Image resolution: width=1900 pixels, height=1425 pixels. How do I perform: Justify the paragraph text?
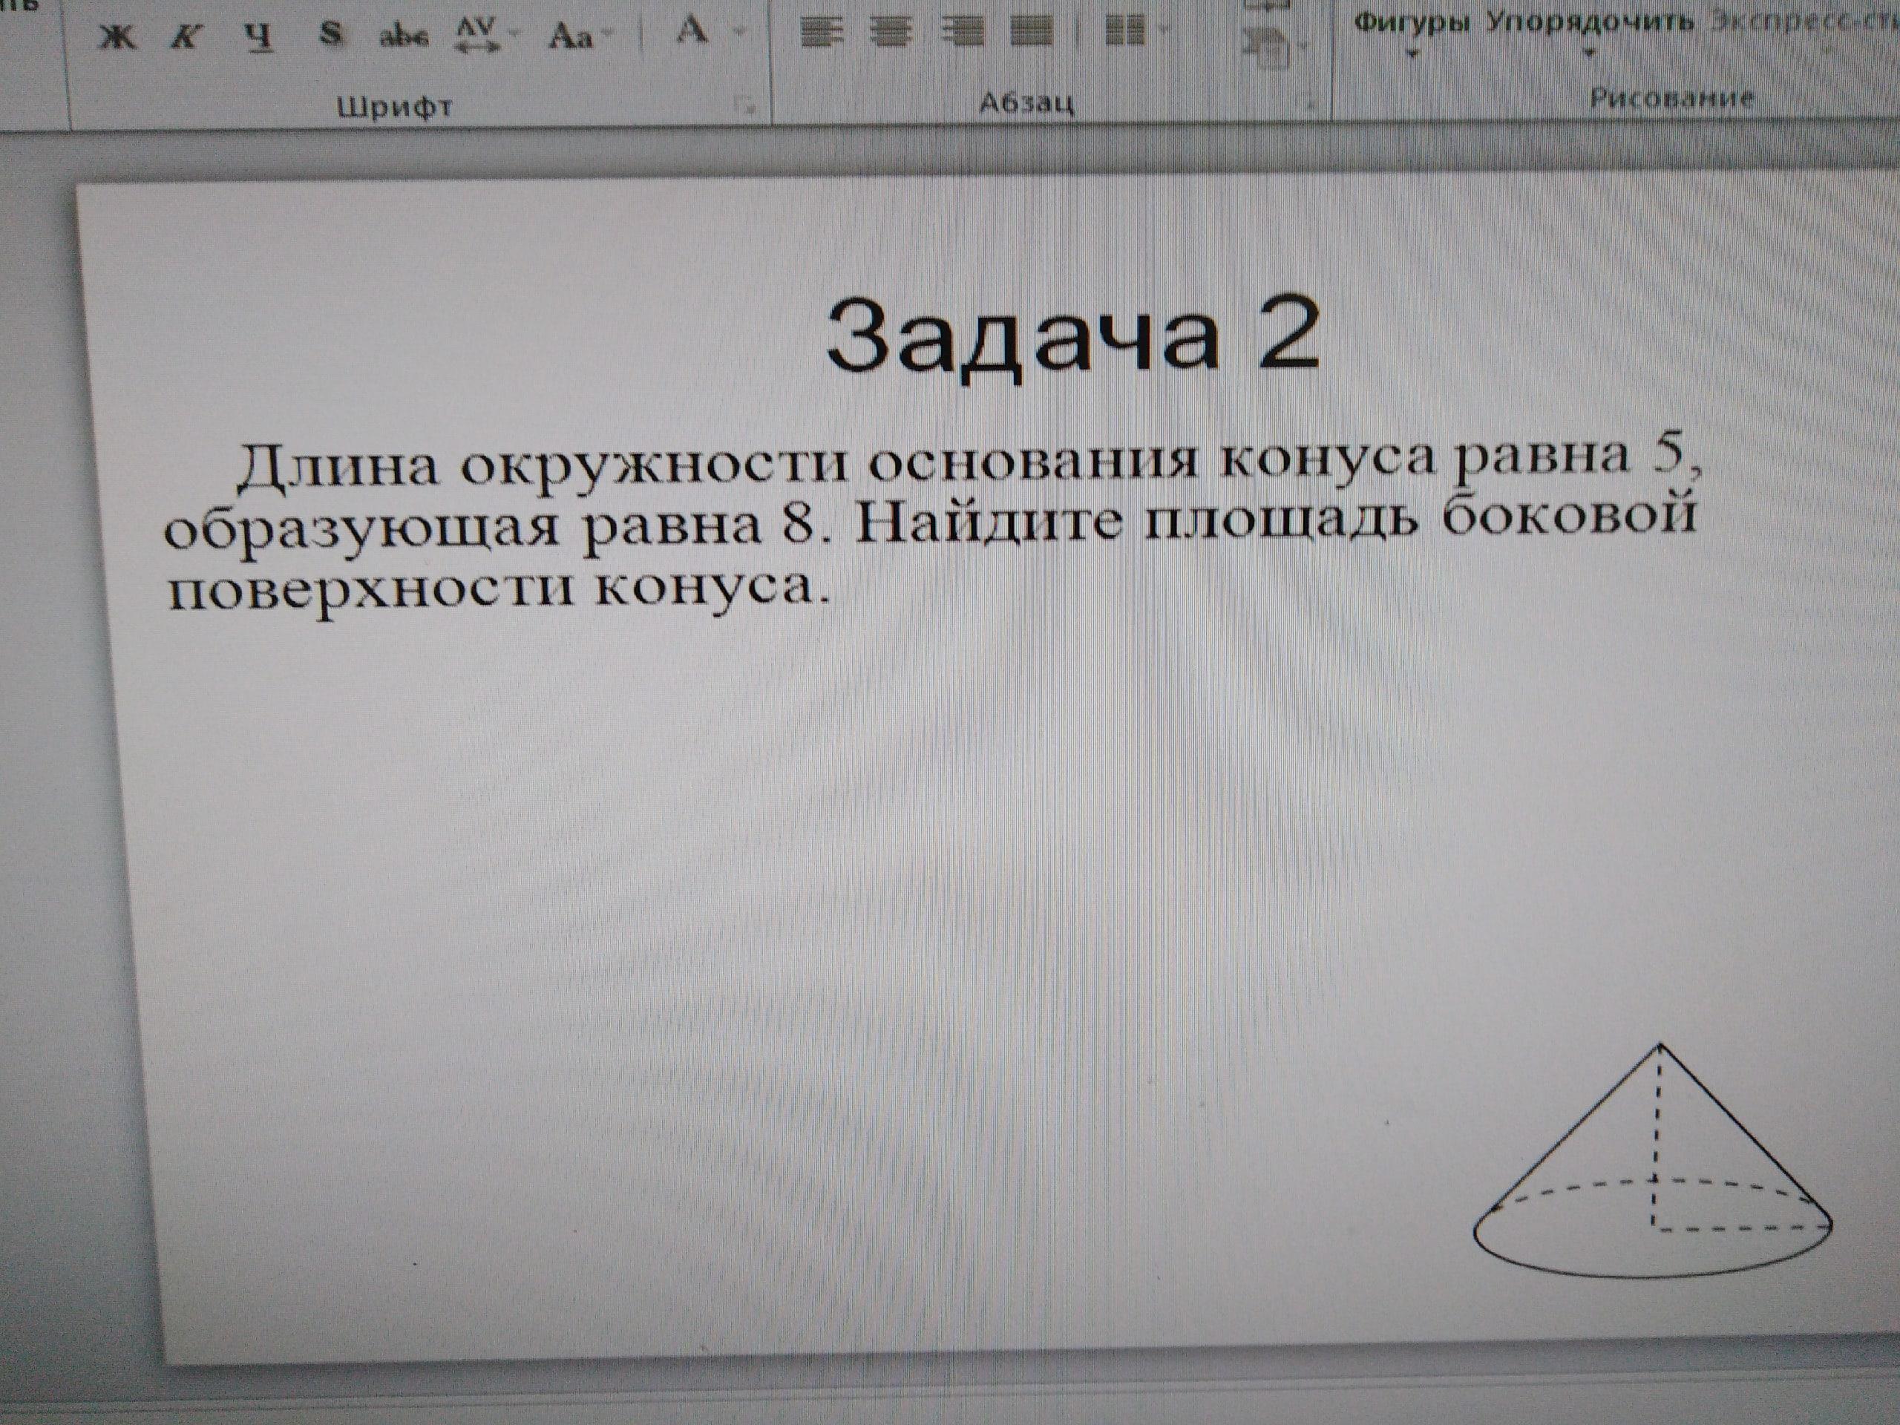[1031, 33]
